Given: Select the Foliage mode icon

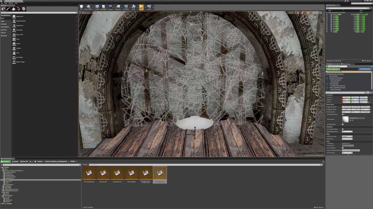Looking at the screenshot, I should point(19,9).
